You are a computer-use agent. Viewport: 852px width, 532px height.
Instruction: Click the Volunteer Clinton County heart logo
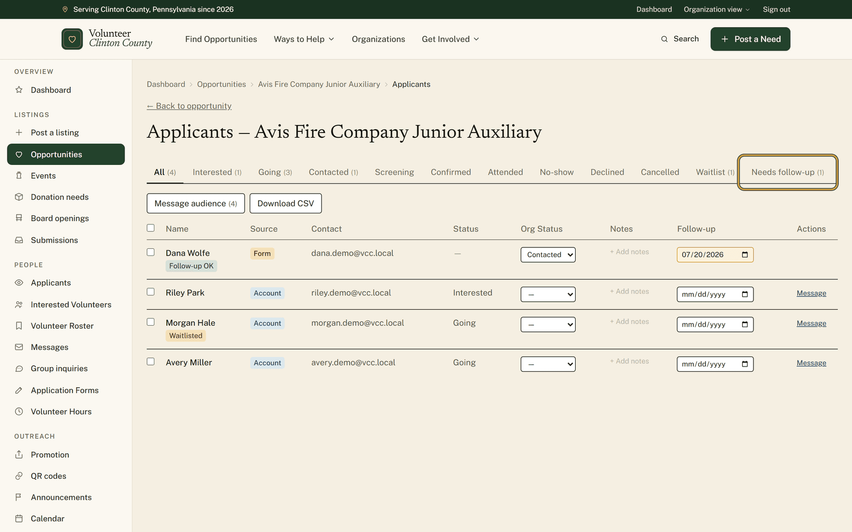point(72,39)
